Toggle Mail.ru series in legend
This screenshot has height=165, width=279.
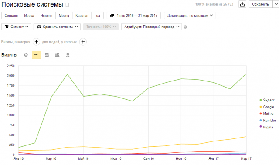pos(266,114)
